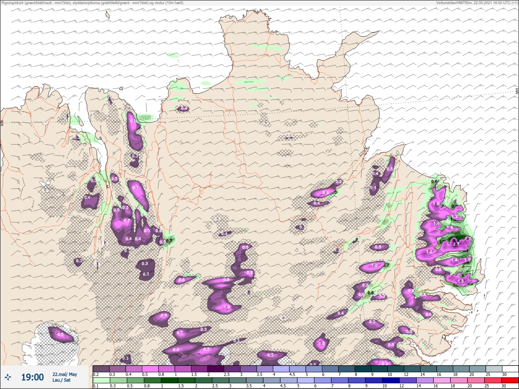Click the 'Lau./ Sat' weekday text
Screen dimensions: 519x389
coord(62,380)
